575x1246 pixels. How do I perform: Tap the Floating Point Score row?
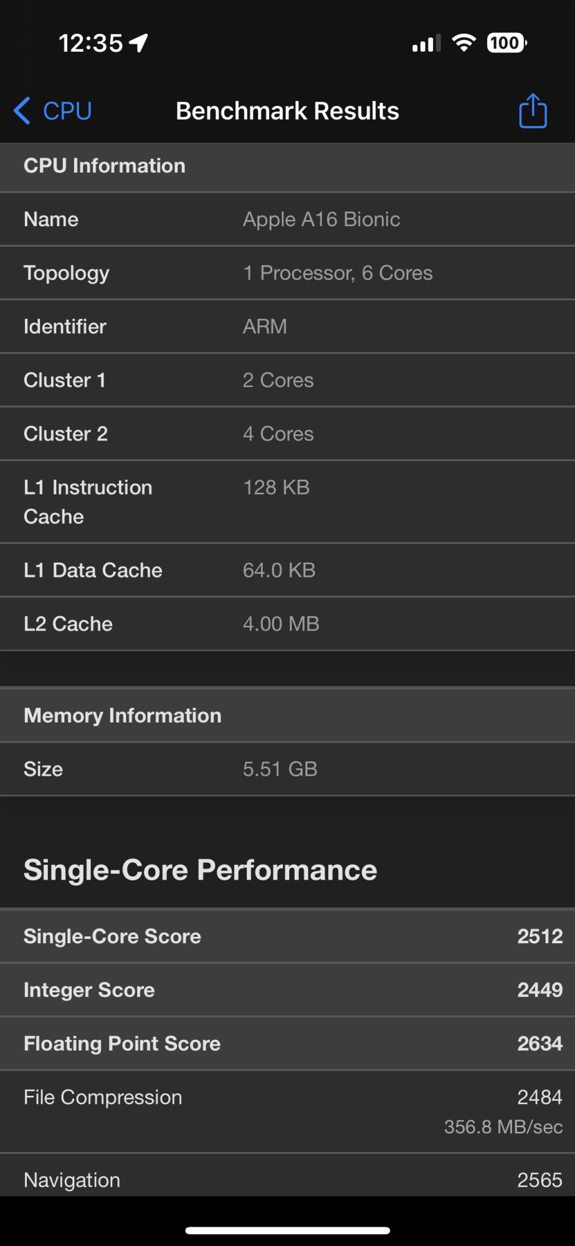(287, 1044)
